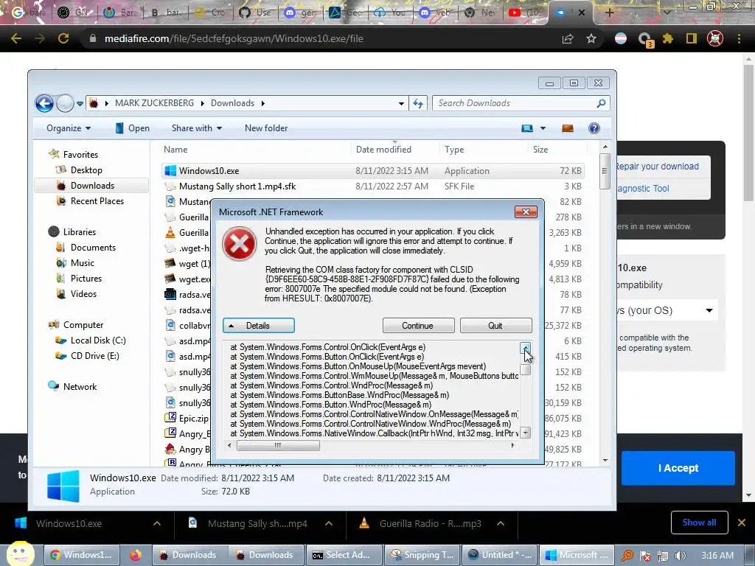
Task: Open the Organize dropdown menu
Action: click(x=69, y=128)
